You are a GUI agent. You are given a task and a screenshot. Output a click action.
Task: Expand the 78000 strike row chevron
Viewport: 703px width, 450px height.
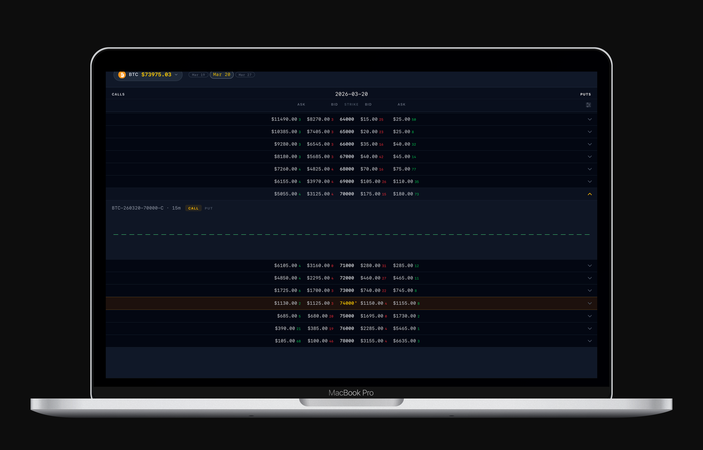(589, 341)
